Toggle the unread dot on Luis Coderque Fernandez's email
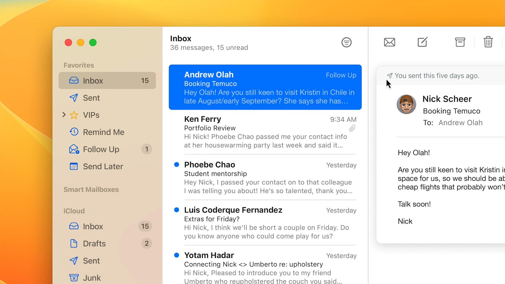This screenshot has width=505, height=284. [177, 210]
